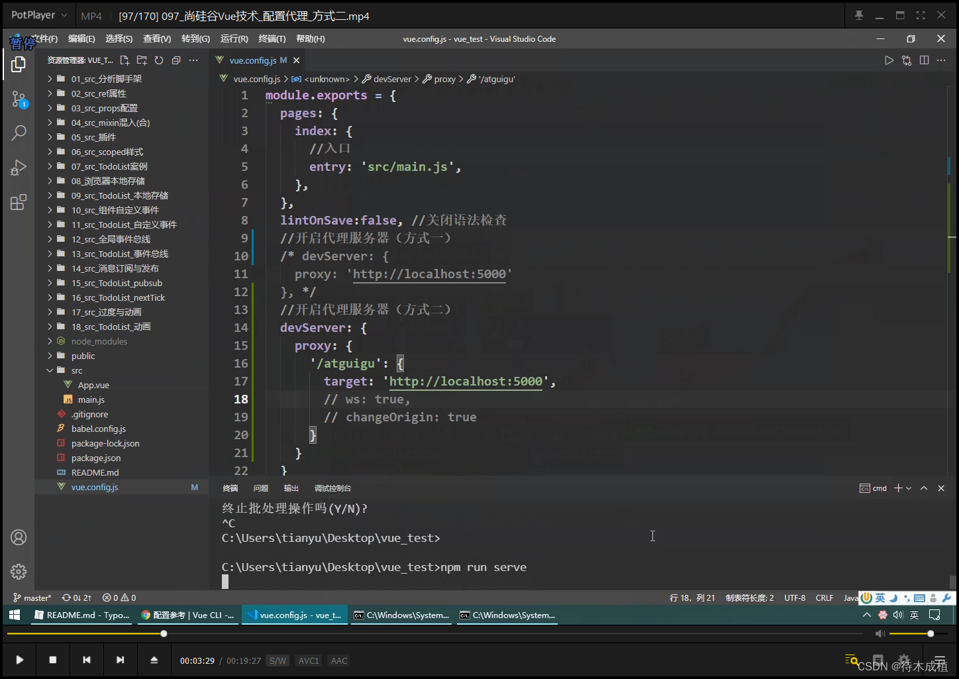Switch to the Chrome Vue CLI taskbar window
The height and width of the screenshot is (679, 959).
pos(188,615)
